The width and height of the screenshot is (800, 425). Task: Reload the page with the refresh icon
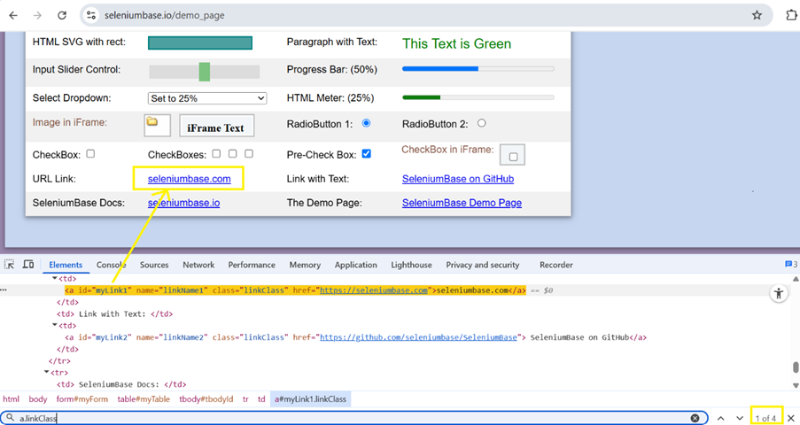(62, 15)
